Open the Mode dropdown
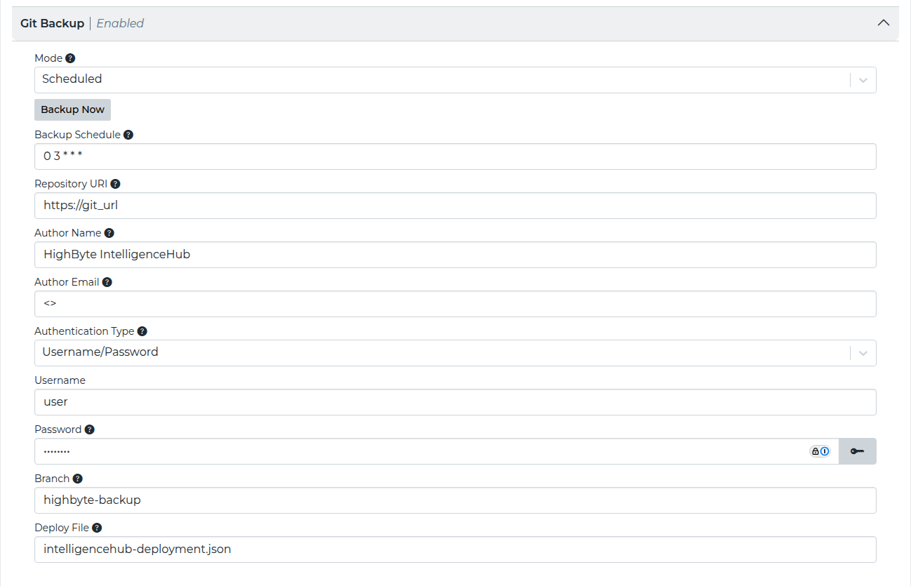 (863, 79)
